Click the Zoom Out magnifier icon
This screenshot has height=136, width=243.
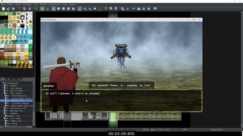click(x=111, y=9)
